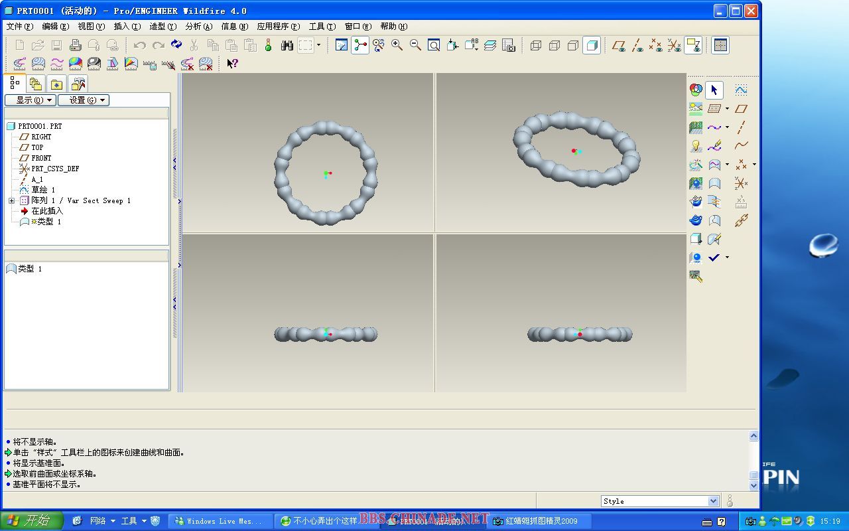Toggle coordinate systems display

[674, 45]
